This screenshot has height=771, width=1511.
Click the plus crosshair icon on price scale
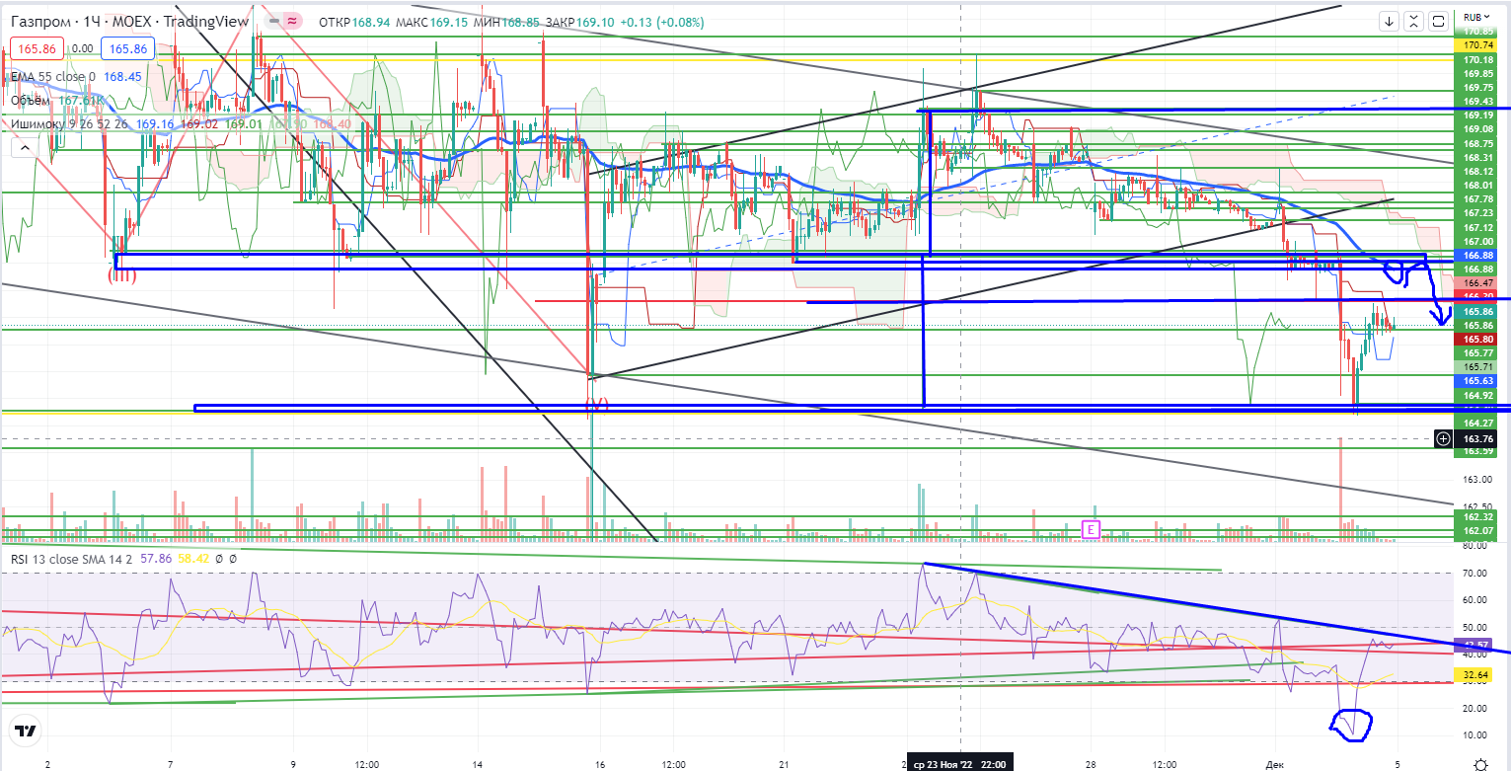1443,438
